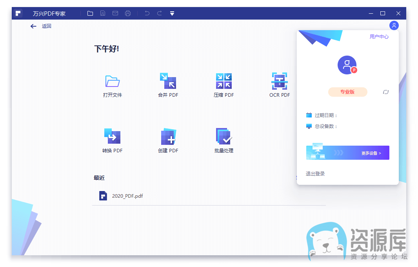This screenshot has width=418, height=267.
Task: Click the profile avatar in account panel
Action: tap(347, 65)
